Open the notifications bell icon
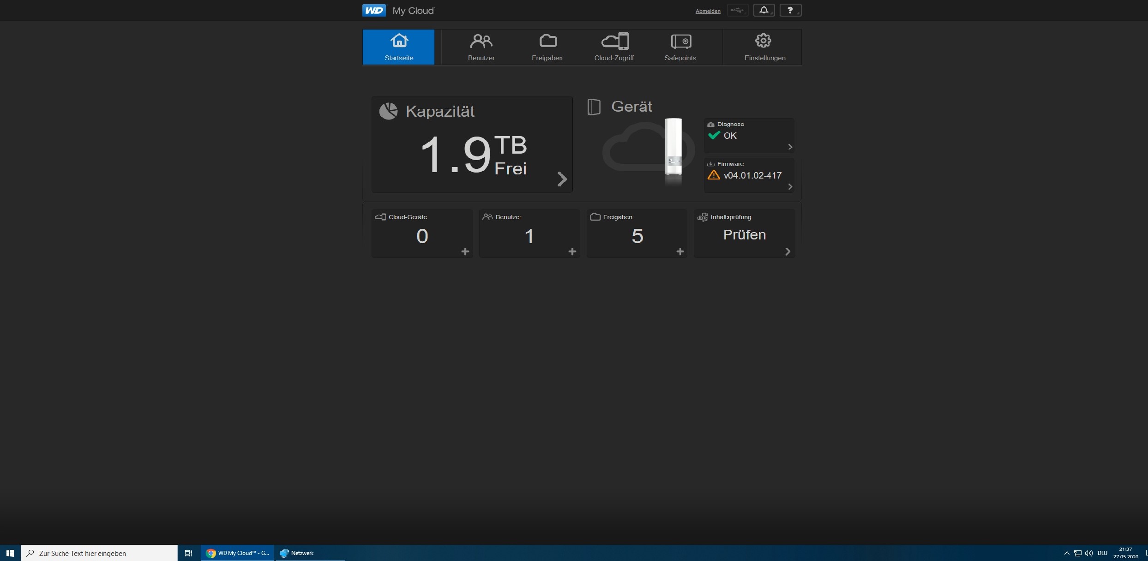The width and height of the screenshot is (1148, 561). (763, 10)
